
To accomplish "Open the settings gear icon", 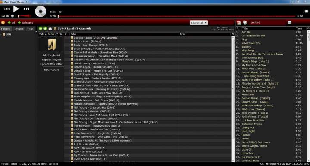I will pyautogui.click(x=12, y=16).
